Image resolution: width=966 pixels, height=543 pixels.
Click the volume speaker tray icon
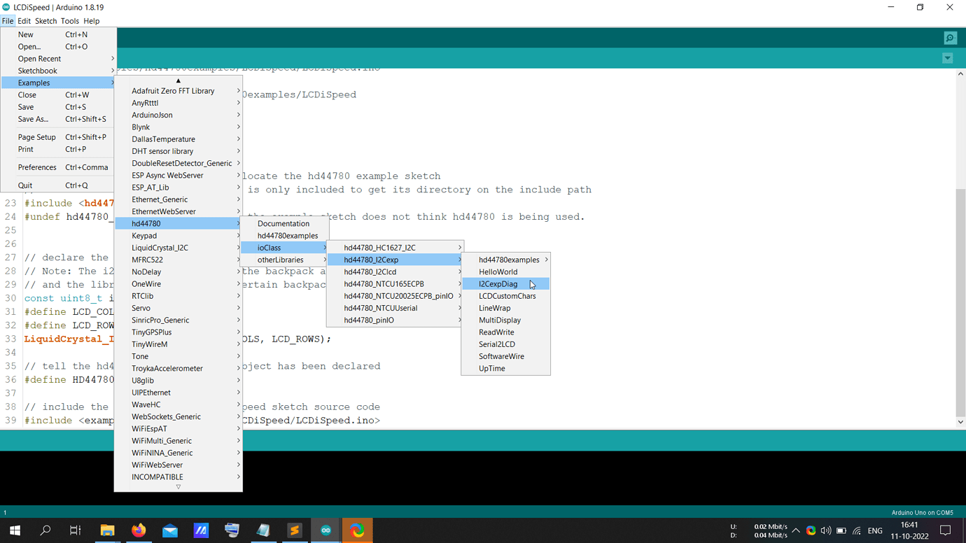coord(826,531)
